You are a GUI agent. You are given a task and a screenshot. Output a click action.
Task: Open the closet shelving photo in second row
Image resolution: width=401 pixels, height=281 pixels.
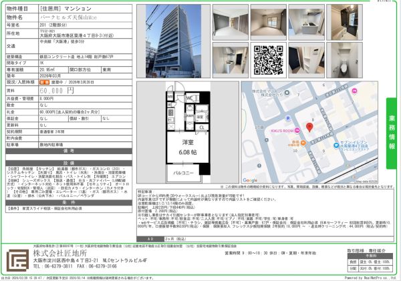pos(306,60)
